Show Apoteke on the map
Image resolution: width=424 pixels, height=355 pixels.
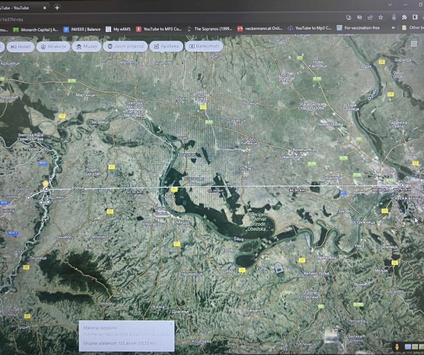click(x=166, y=47)
